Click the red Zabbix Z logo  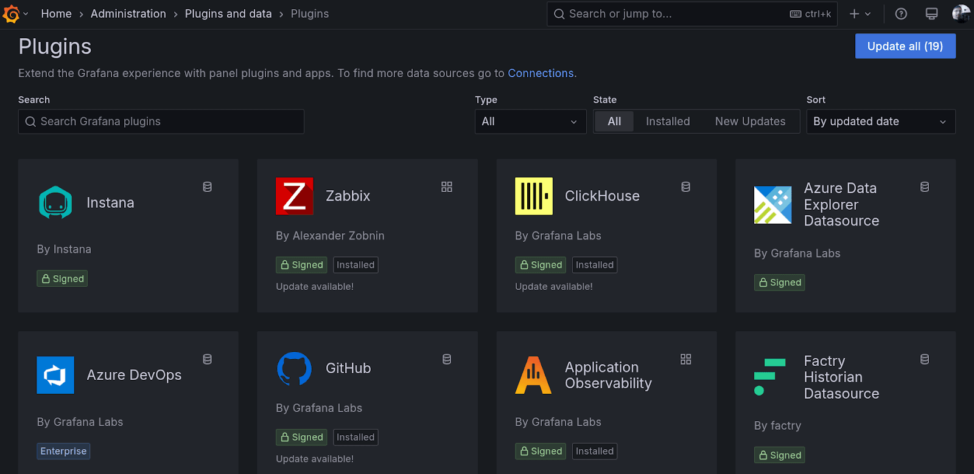tap(295, 196)
